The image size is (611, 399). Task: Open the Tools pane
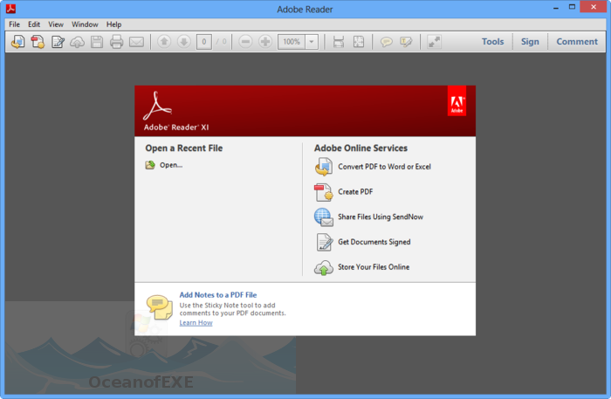[x=492, y=41]
